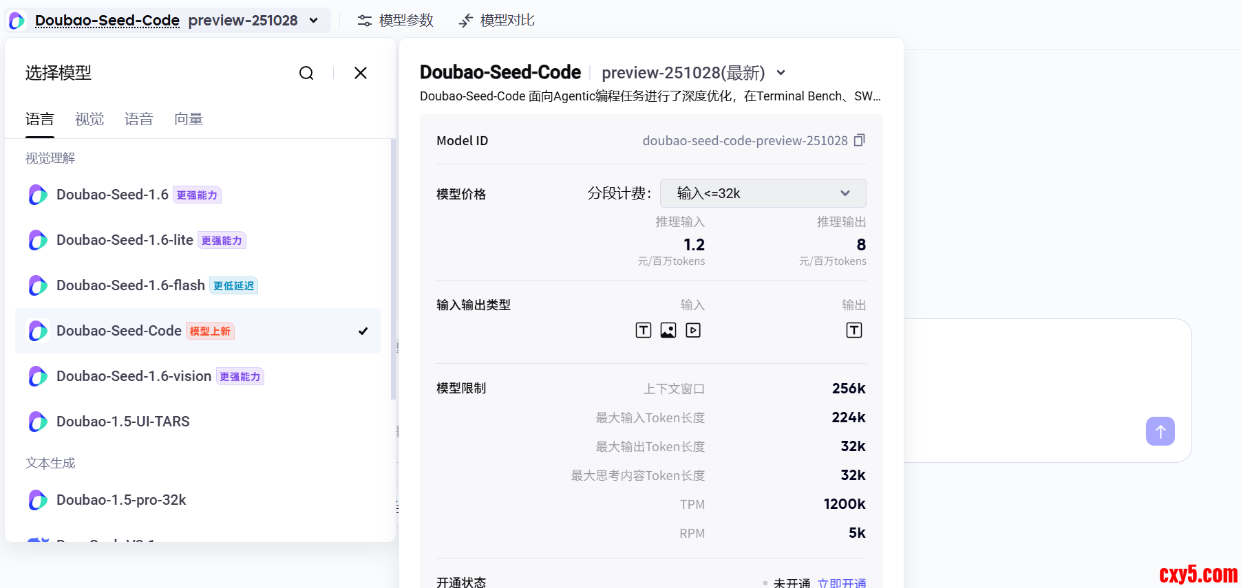Switch to the 语音 tab
Viewport: 1241px width, 588px height.
pyautogui.click(x=139, y=119)
